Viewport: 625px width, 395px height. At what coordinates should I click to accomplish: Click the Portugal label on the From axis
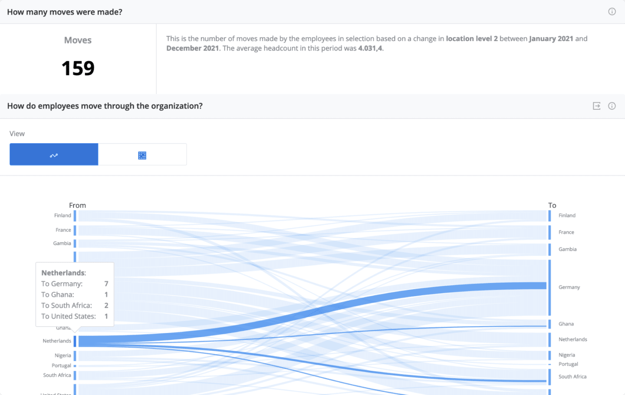pos(61,365)
